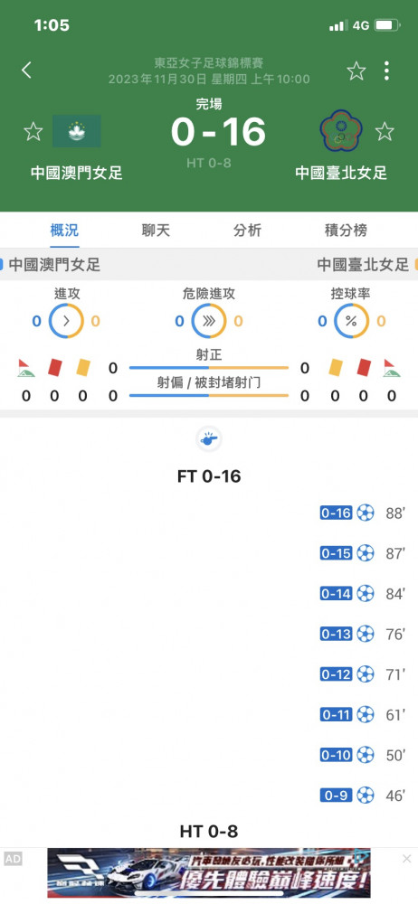Tap the whistle icon above FT score
Screen dimensions: 418x904
(x=209, y=440)
